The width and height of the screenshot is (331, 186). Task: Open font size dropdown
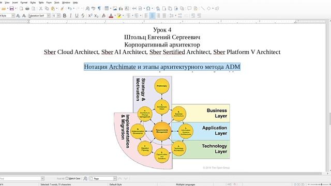point(58,16)
